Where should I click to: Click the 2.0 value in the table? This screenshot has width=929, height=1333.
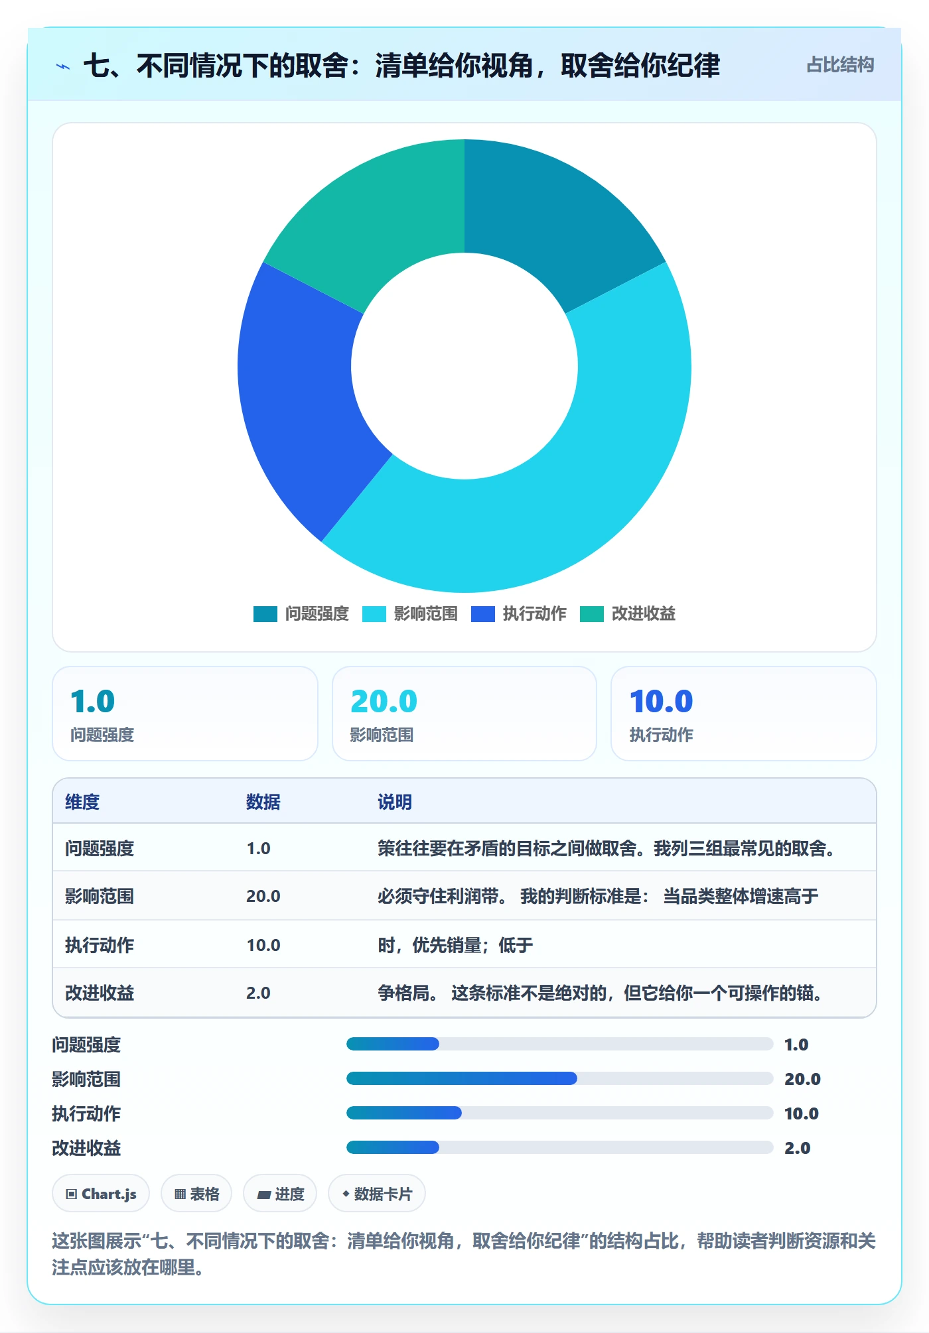pyautogui.click(x=258, y=993)
